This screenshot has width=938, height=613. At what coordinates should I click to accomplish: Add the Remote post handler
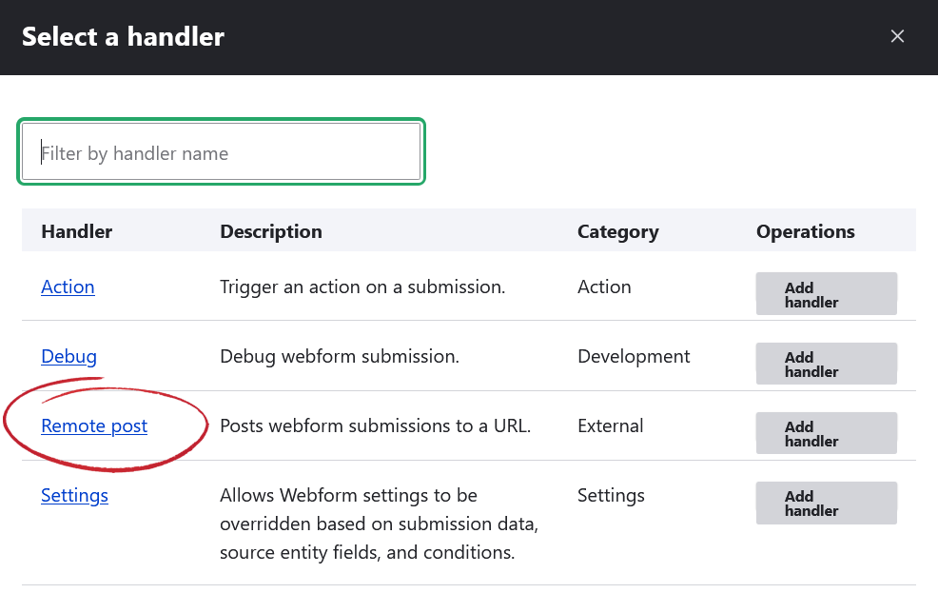click(x=826, y=433)
